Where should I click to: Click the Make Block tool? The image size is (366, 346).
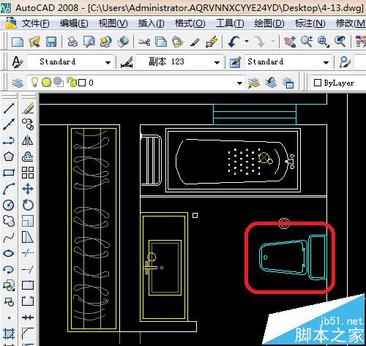click(x=9, y=301)
